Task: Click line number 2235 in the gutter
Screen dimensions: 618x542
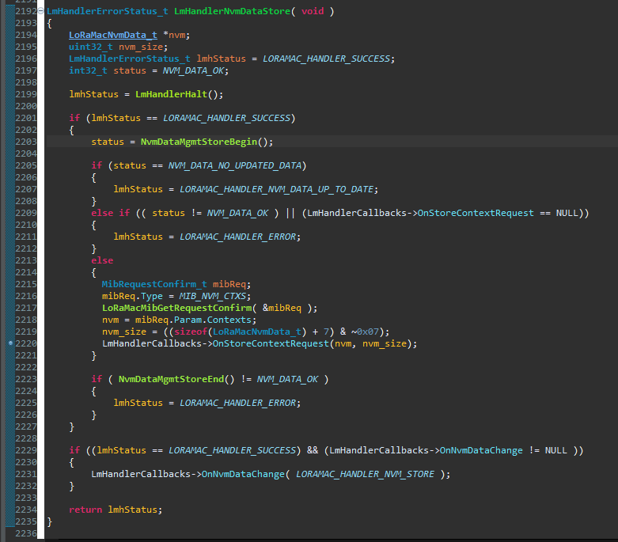Action: (26, 521)
